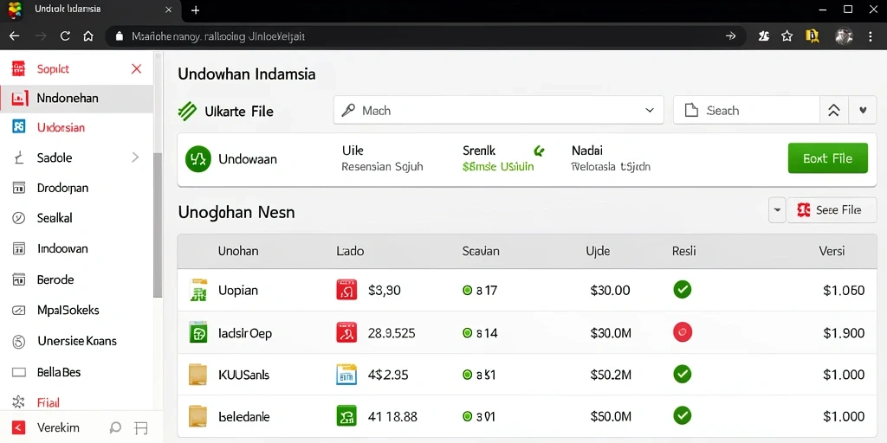Open the Udorsian sidebar item
The image size is (887, 443).
tap(76, 128)
